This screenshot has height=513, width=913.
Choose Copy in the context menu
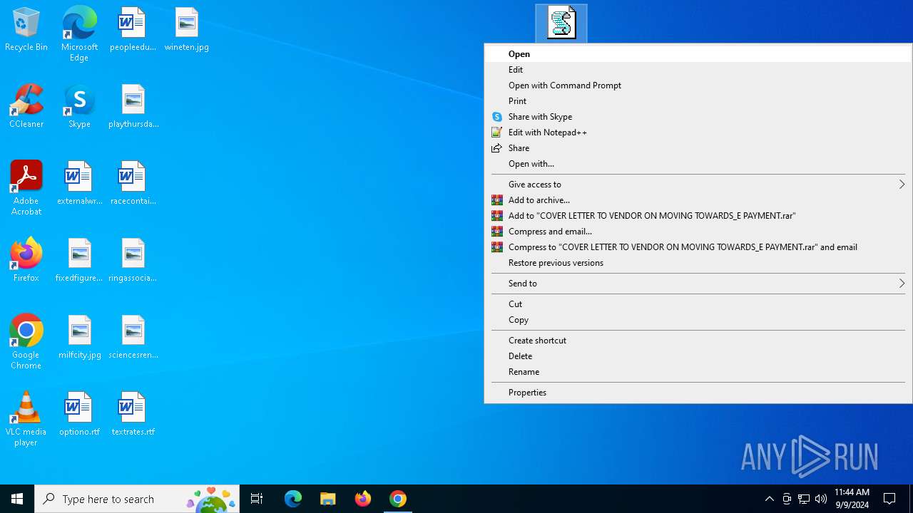pyautogui.click(x=698, y=320)
